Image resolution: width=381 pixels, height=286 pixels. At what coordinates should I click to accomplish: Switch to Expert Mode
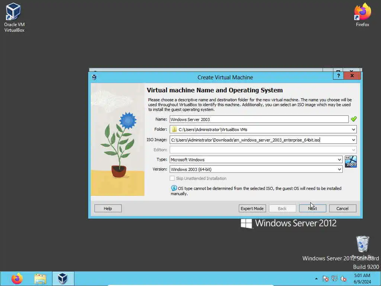252,209
